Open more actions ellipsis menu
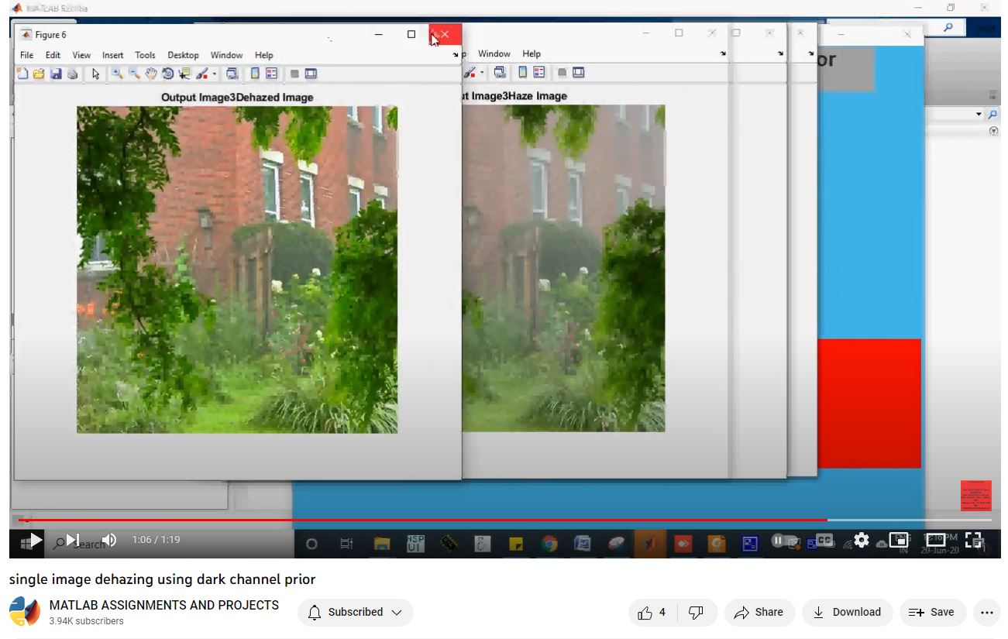1008x639 pixels. (x=986, y=612)
